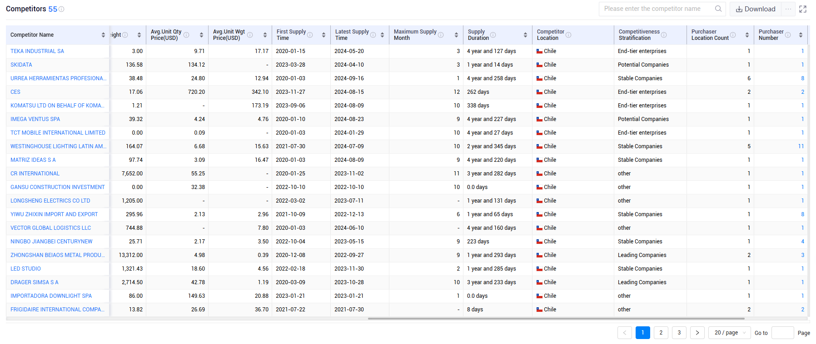Go to page 3
Image resolution: width=816 pixels, height=344 pixels.
click(x=679, y=333)
